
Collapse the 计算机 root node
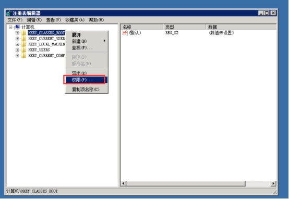(10, 27)
